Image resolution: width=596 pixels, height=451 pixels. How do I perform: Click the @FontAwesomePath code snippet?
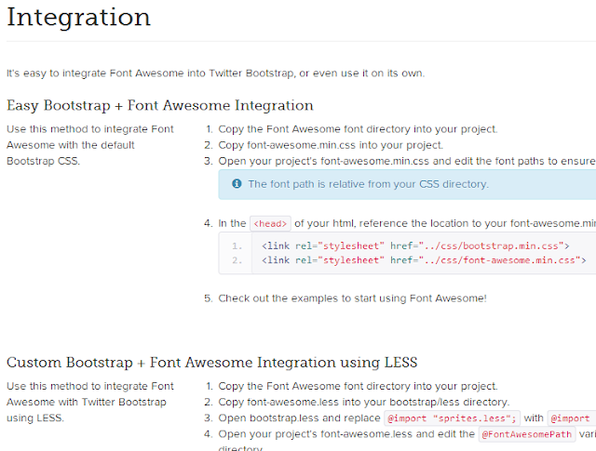coord(527,434)
